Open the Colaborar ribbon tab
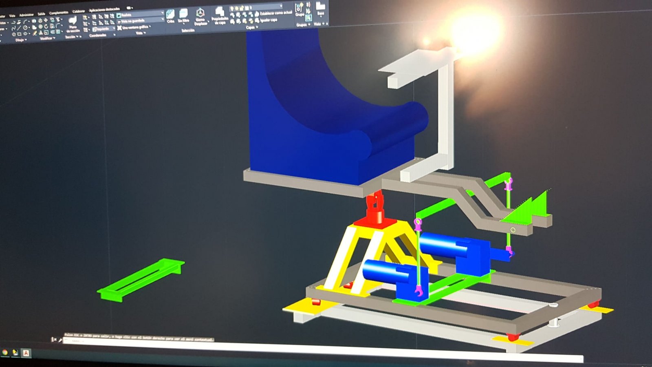The image size is (652, 367). [79, 11]
